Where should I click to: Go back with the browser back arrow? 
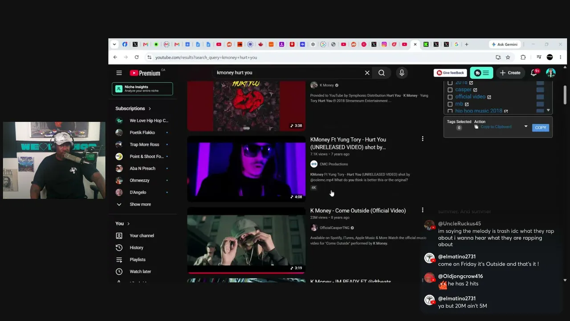click(115, 57)
